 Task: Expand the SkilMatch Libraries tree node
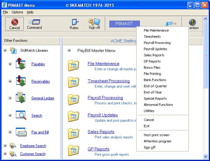coord(5,50)
